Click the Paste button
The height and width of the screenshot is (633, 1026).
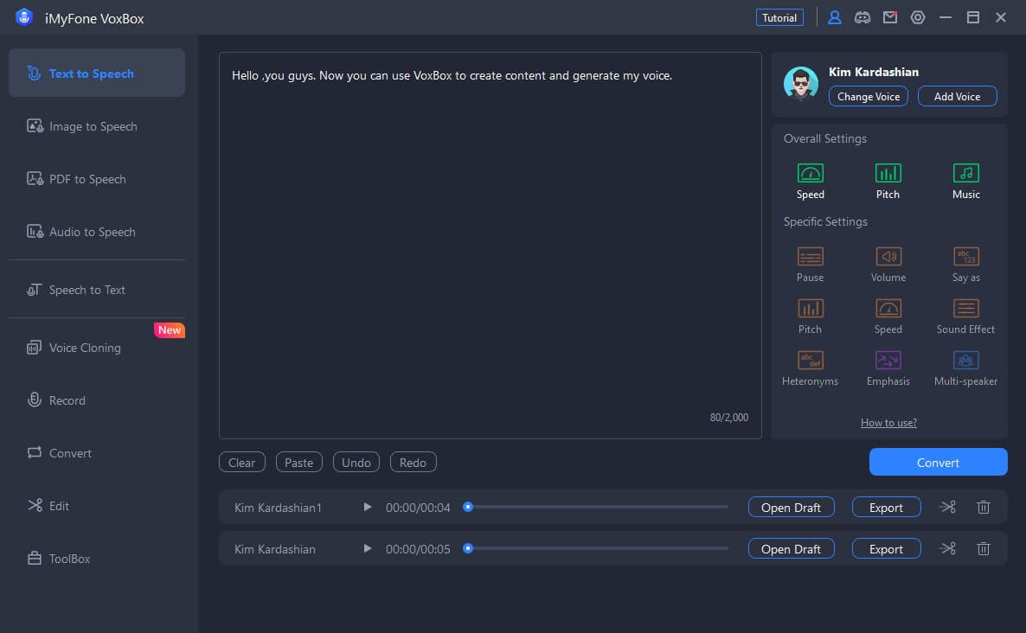299,463
